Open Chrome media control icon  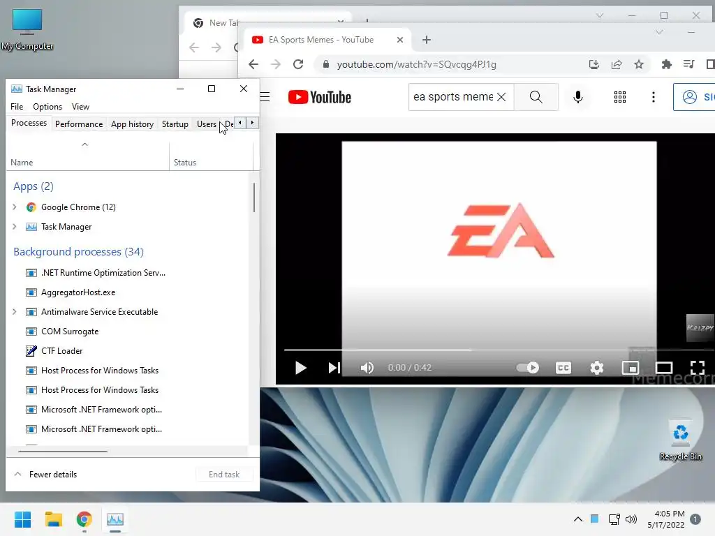[x=689, y=64]
